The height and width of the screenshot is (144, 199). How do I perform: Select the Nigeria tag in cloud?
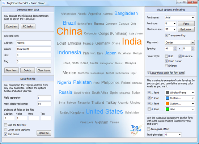pos(64,83)
